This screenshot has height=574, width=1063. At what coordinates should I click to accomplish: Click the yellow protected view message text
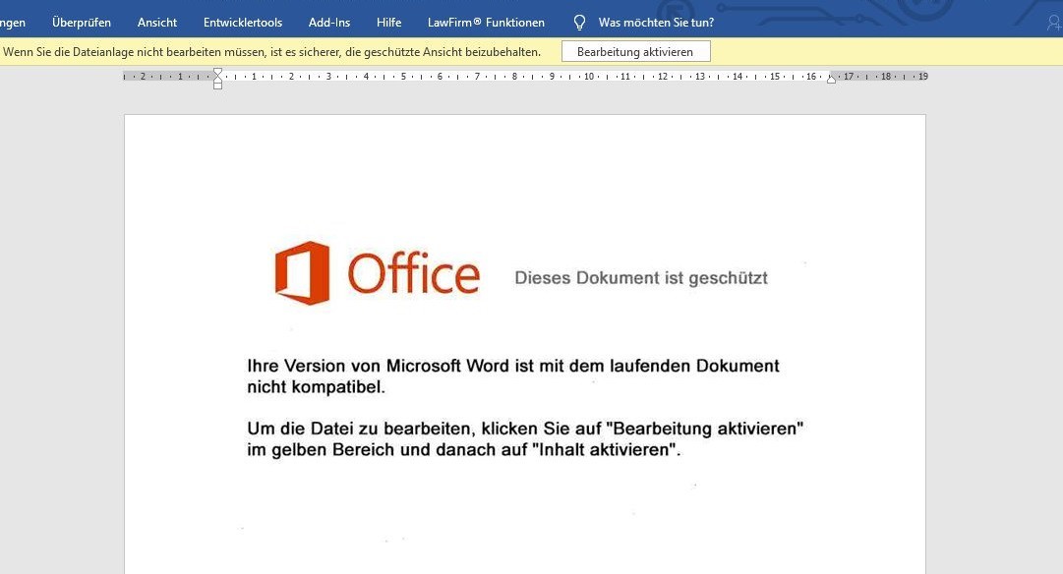tap(271, 51)
